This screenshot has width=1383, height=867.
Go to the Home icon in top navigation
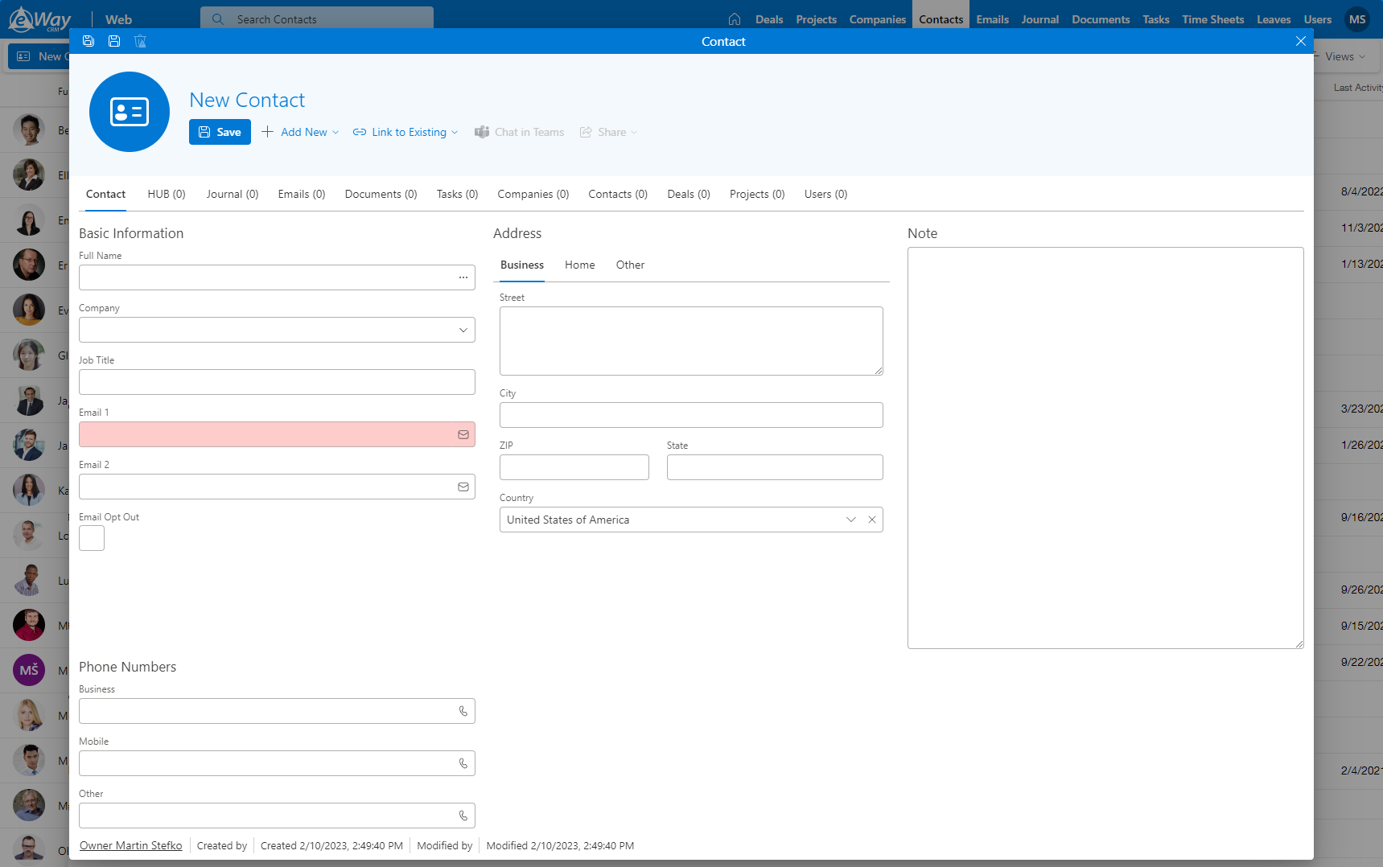pos(735,19)
